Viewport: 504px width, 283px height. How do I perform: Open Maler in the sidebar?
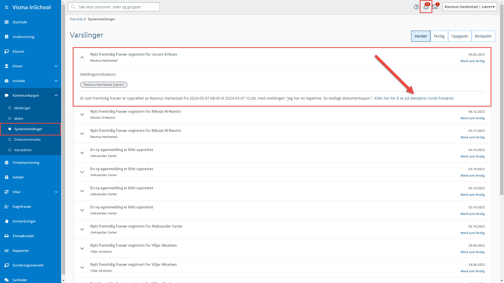click(x=19, y=118)
